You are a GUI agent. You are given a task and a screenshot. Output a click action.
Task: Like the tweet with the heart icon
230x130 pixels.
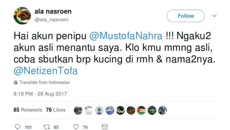[x=76, y=127]
